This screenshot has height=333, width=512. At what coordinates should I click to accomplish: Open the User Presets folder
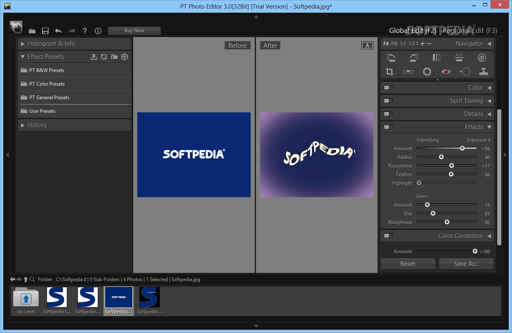pyautogui.click(x=75, y=111)
